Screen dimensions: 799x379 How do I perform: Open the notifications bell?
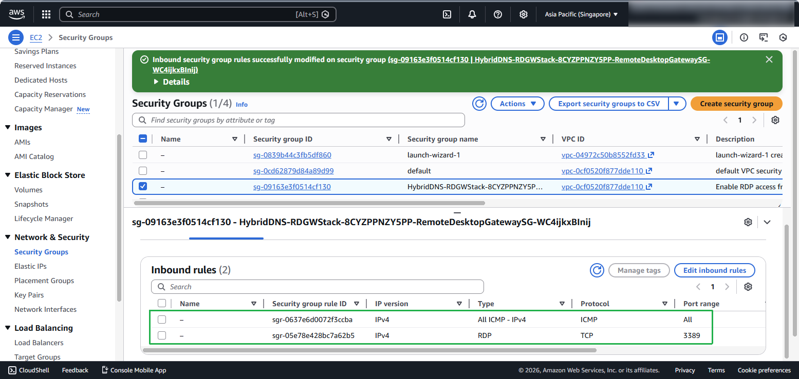[x=472, y=14]
